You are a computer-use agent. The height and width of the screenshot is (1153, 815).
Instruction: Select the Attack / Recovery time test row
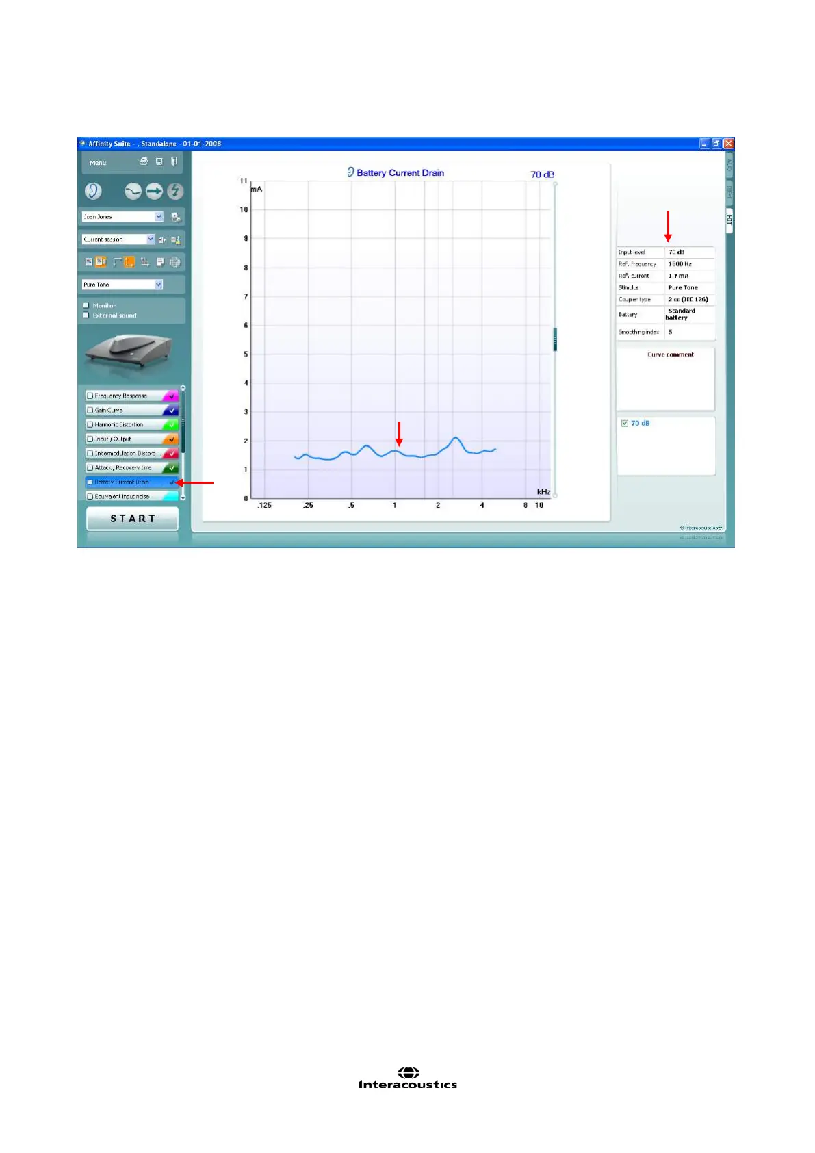[x=132, y=467]
